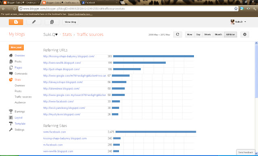The image size is (258, 156).
Task: Switch to the Facebook browser tab
Action: tap(100, 3)
